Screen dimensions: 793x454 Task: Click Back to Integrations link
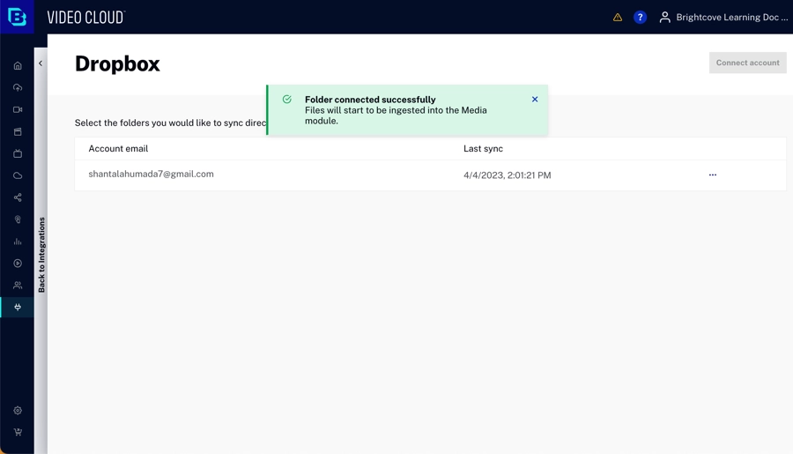[x=41, y=255]
